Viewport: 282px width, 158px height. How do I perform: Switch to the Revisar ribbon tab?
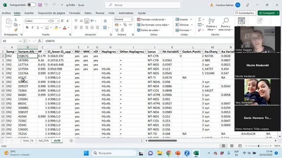(x=100, y=13)
